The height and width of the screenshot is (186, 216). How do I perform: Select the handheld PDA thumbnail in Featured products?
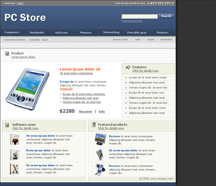100,154
